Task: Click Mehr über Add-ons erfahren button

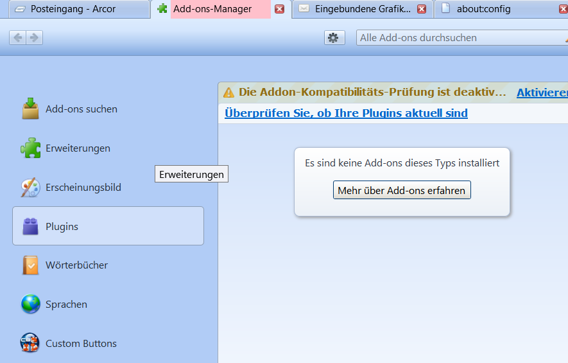Action: click(x=402, y=190)
